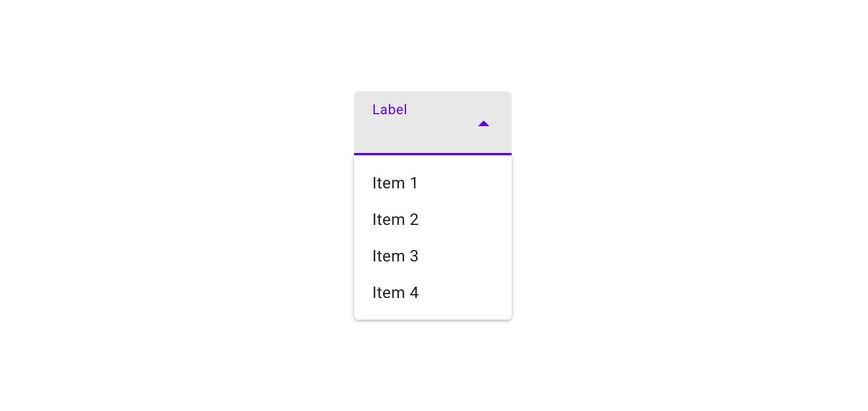Click the first option, Item 1

click(395, 183)
